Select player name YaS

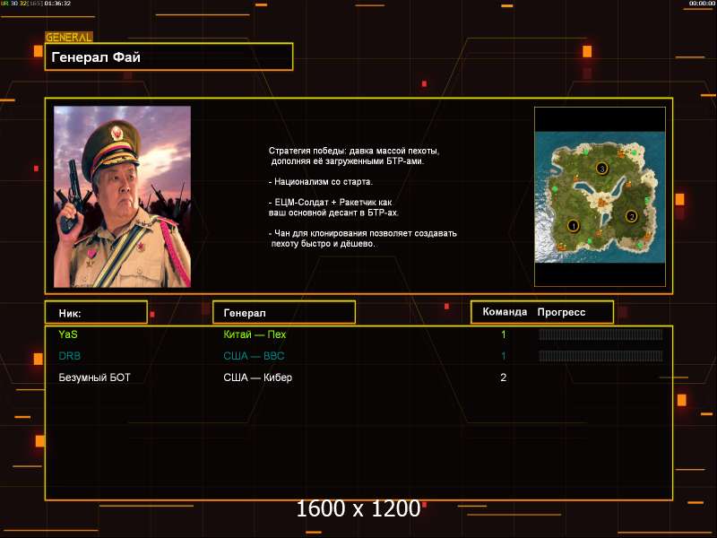point(68,334)
